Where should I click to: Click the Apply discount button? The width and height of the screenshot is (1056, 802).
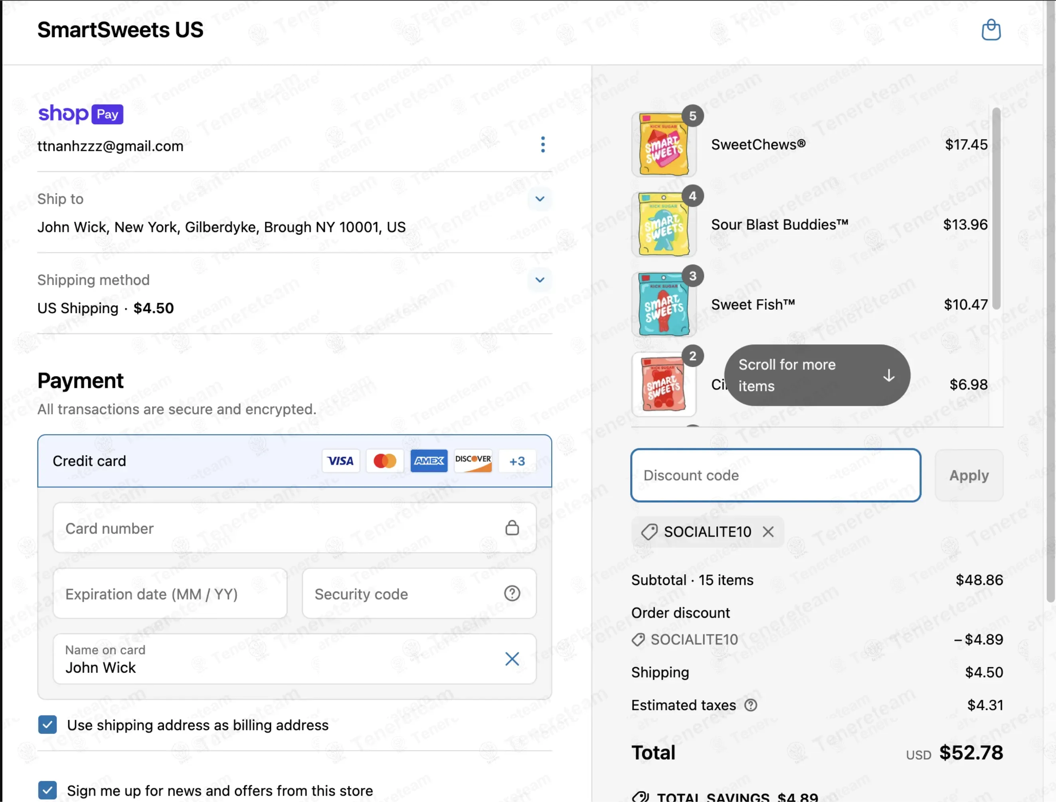click(969, 475)
